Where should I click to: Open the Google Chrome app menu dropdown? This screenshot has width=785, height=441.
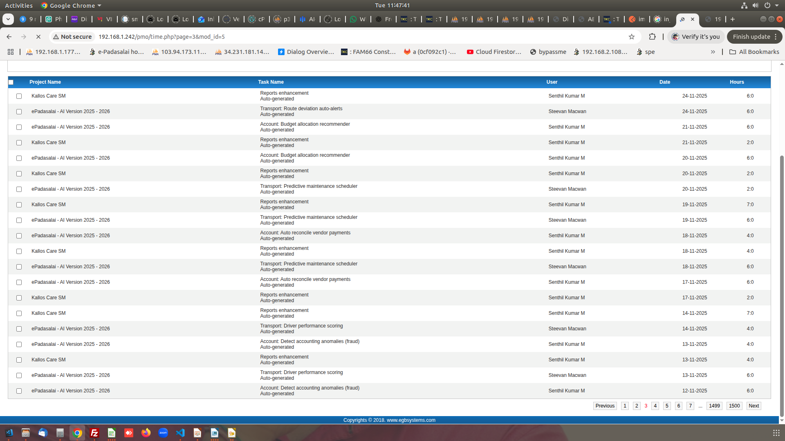pyautogui.click(x=72, y=6)
